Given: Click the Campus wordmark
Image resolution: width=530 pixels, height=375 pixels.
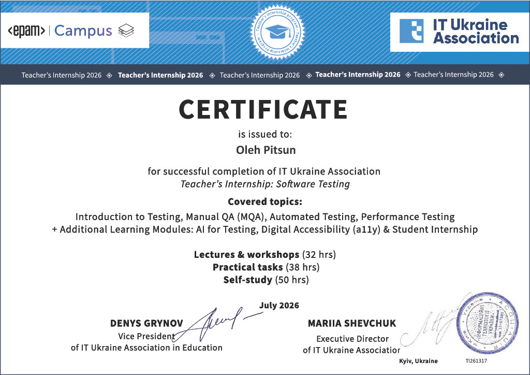Looking at the screenshot, I should 83,31.
